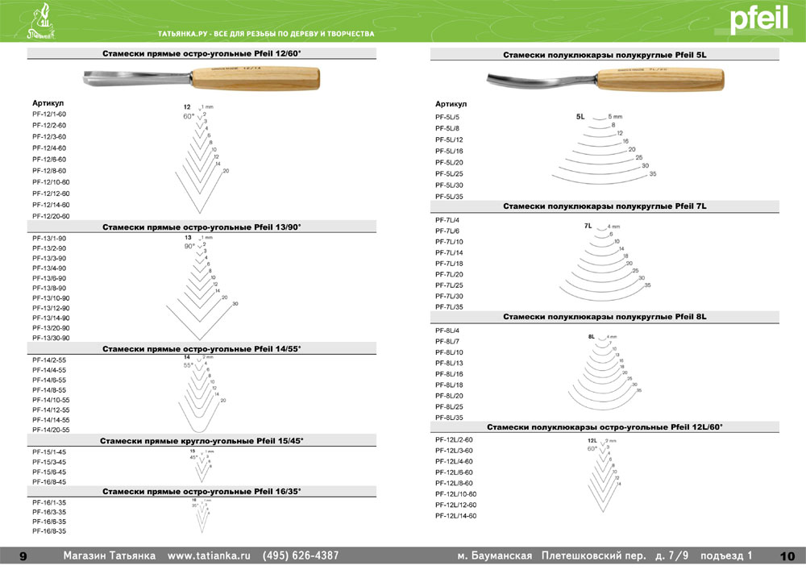This screenshot has width=806, height=570.
Task: Click the 14 55° profile size diagram
Action: point(202,393)
